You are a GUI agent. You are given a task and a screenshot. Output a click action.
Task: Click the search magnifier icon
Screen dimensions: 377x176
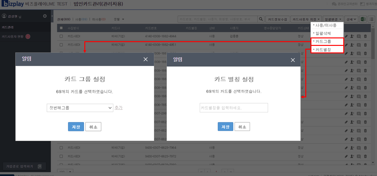point(261,19)
